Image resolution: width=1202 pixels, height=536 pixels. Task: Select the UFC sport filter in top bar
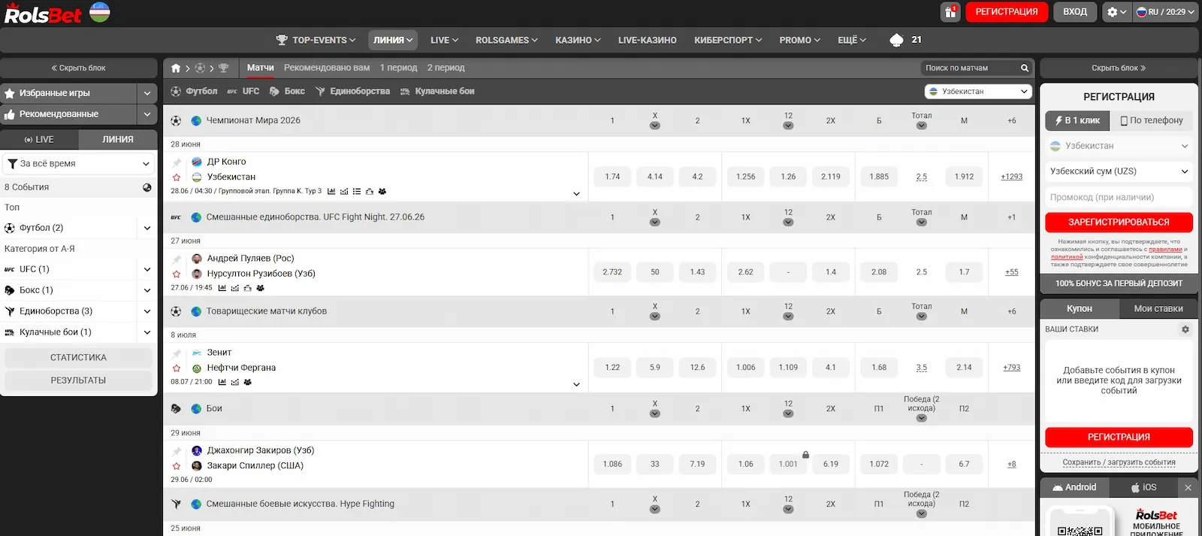pos(243,91)
